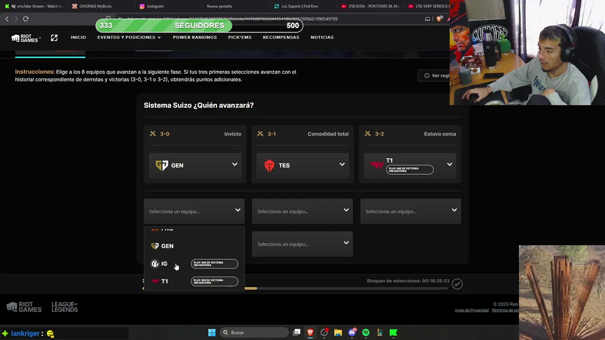
Task: Open Kick app from the taskbar
Action: pyautogui.click(x=393, y=332)
